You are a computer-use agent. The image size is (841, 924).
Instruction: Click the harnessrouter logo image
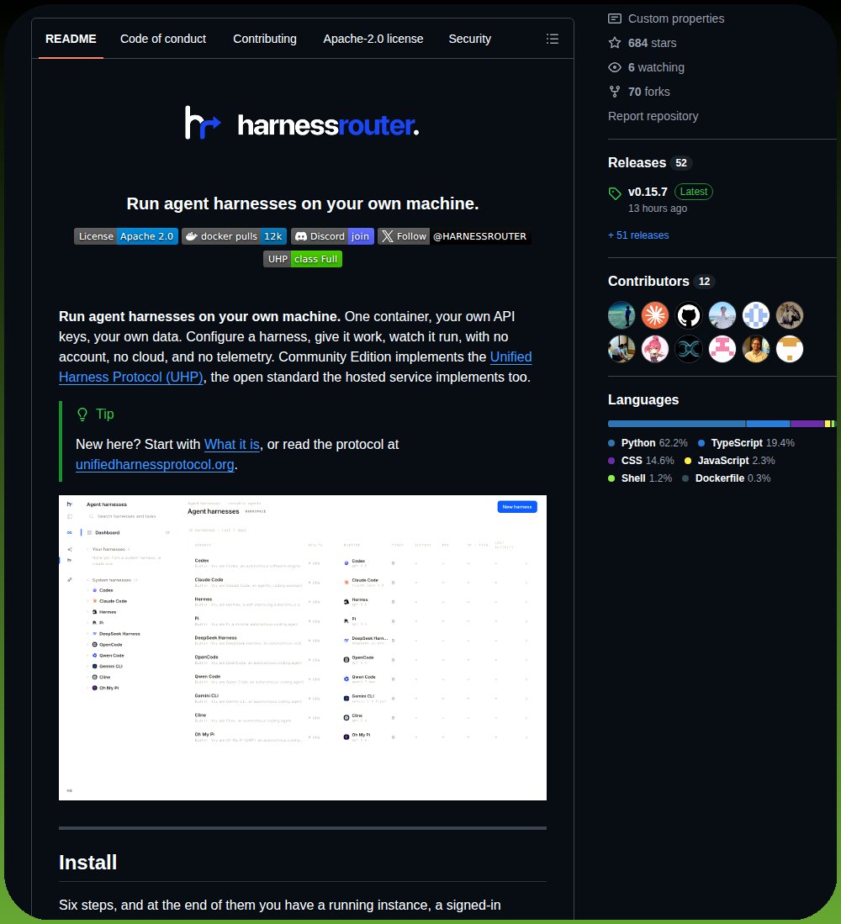pos(302,123)
